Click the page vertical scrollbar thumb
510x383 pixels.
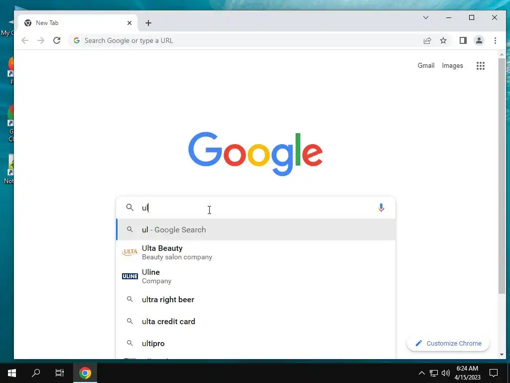pyautogui.click(x=502, y=176)
